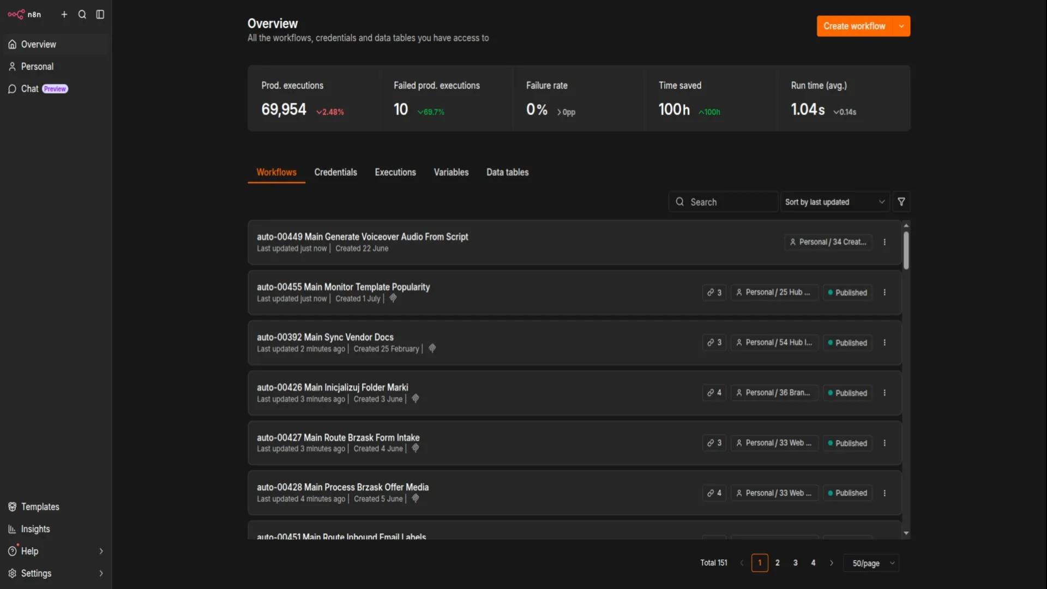
Task: Open the 50/page size dropdown
Action: click(x=871, y=563)
